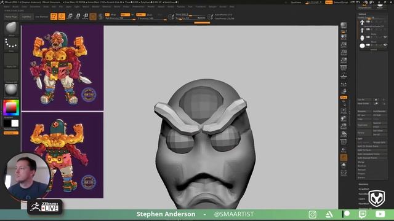Select the Move transform tool
The image size is (394, 221).
click(70, 17)
